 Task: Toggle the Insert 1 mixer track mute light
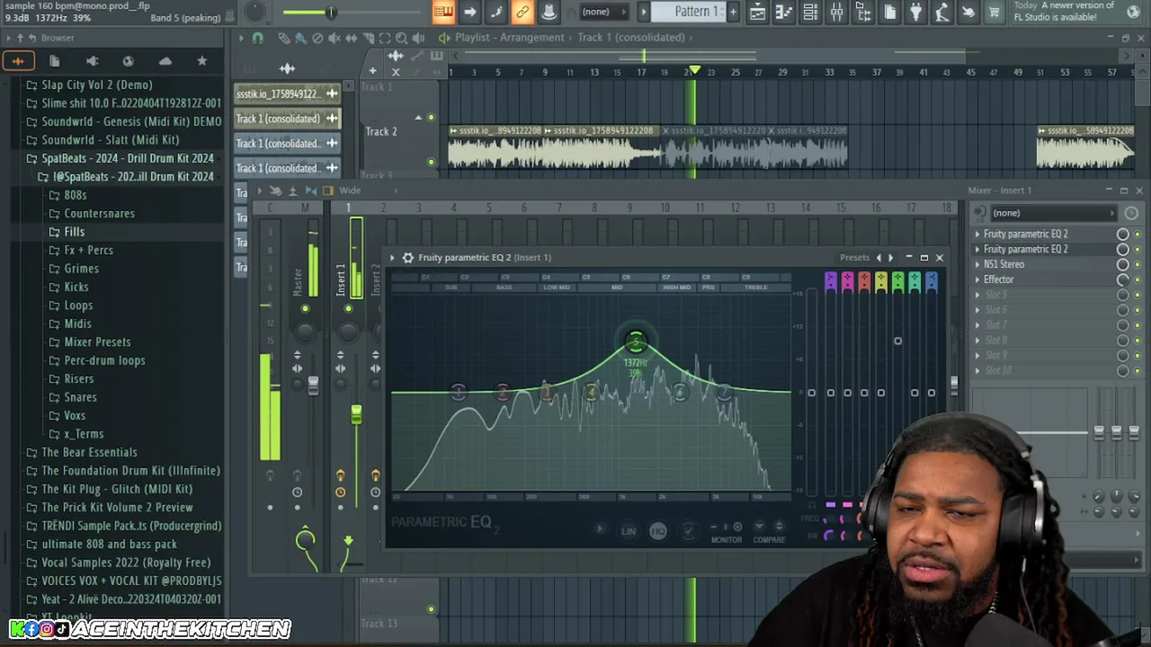[x=348, y=309]
